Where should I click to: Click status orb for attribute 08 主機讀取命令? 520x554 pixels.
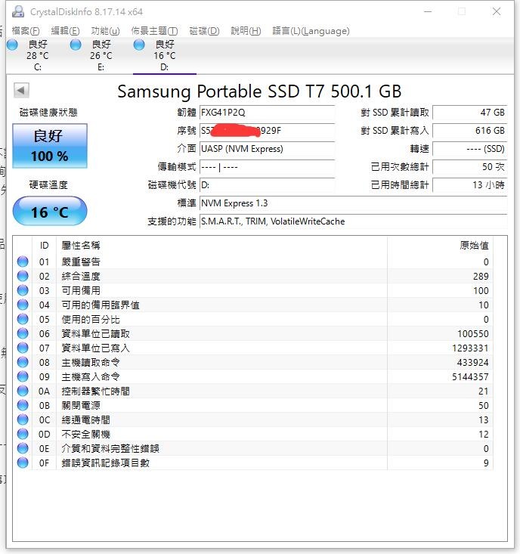[23, 362]
